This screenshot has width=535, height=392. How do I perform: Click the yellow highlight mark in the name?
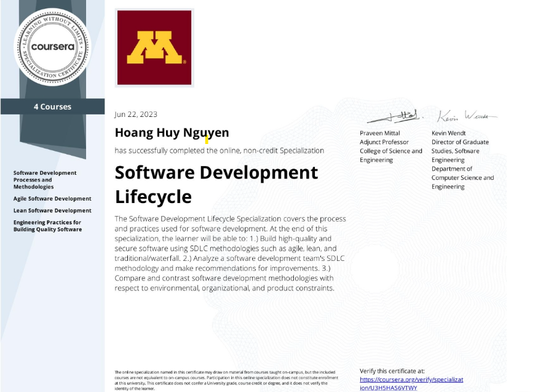[207, 140]
